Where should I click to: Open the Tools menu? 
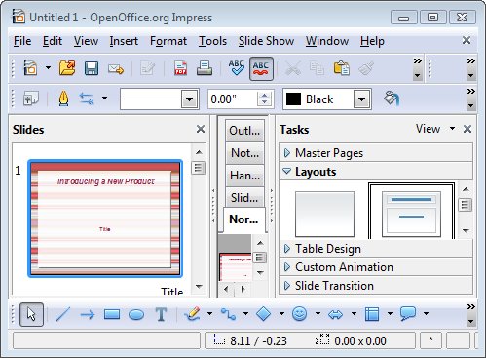pos(212,41)
